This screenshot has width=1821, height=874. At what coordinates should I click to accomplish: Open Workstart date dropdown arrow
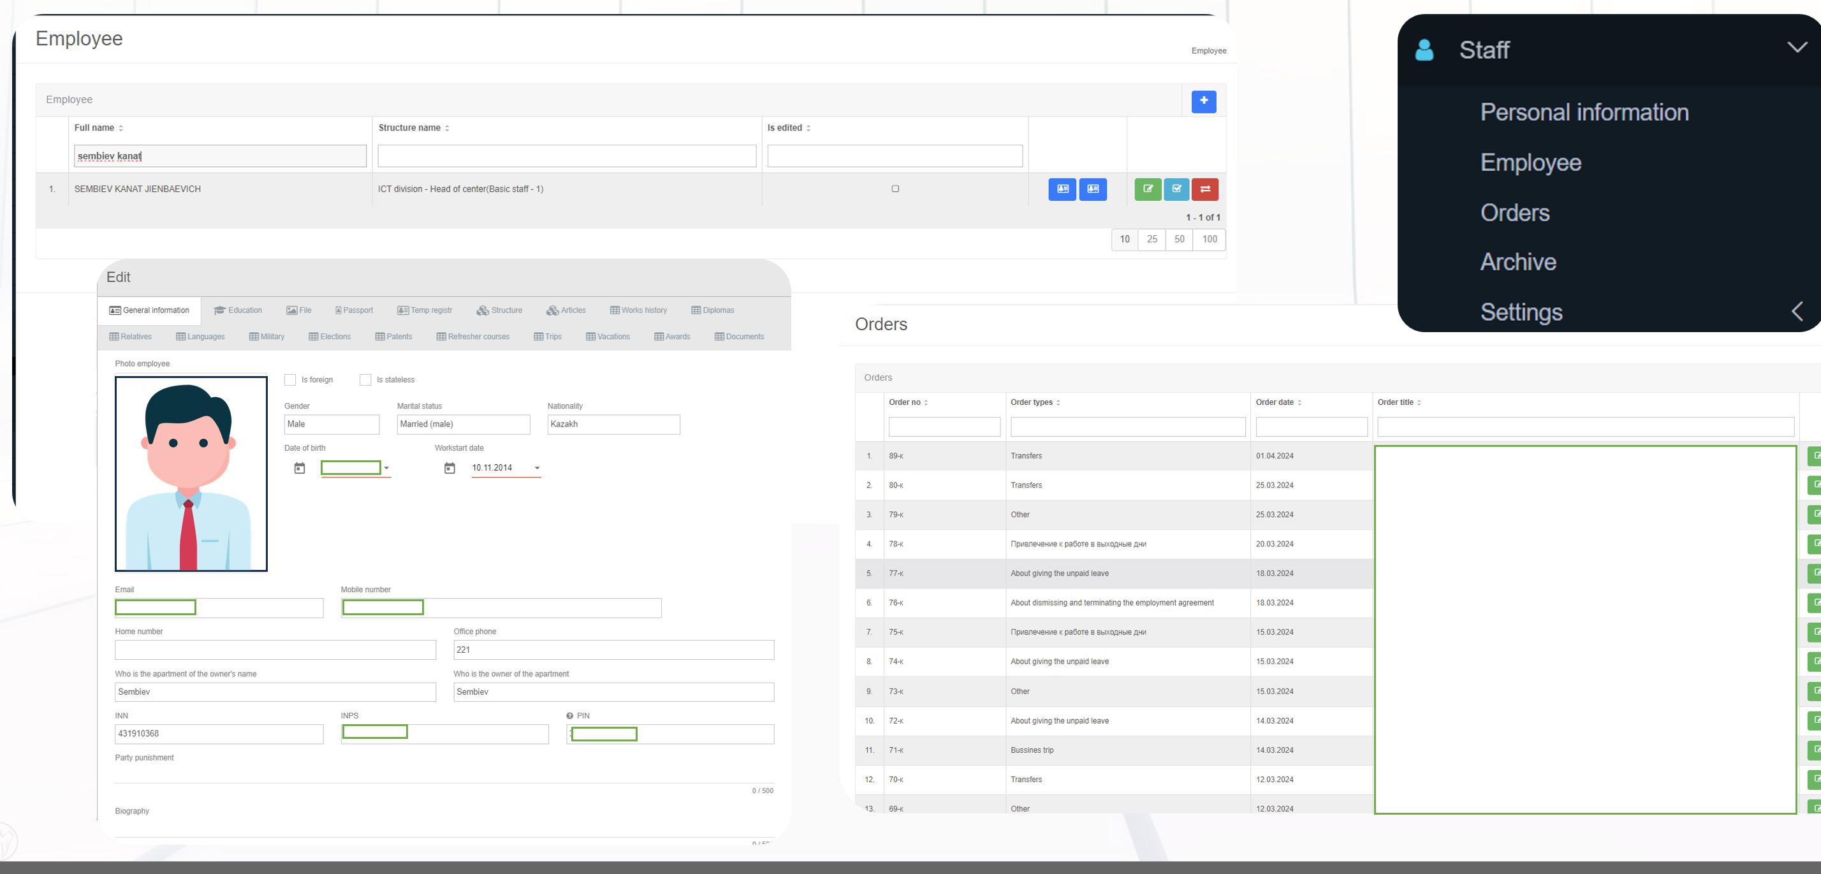click(538, 468)
